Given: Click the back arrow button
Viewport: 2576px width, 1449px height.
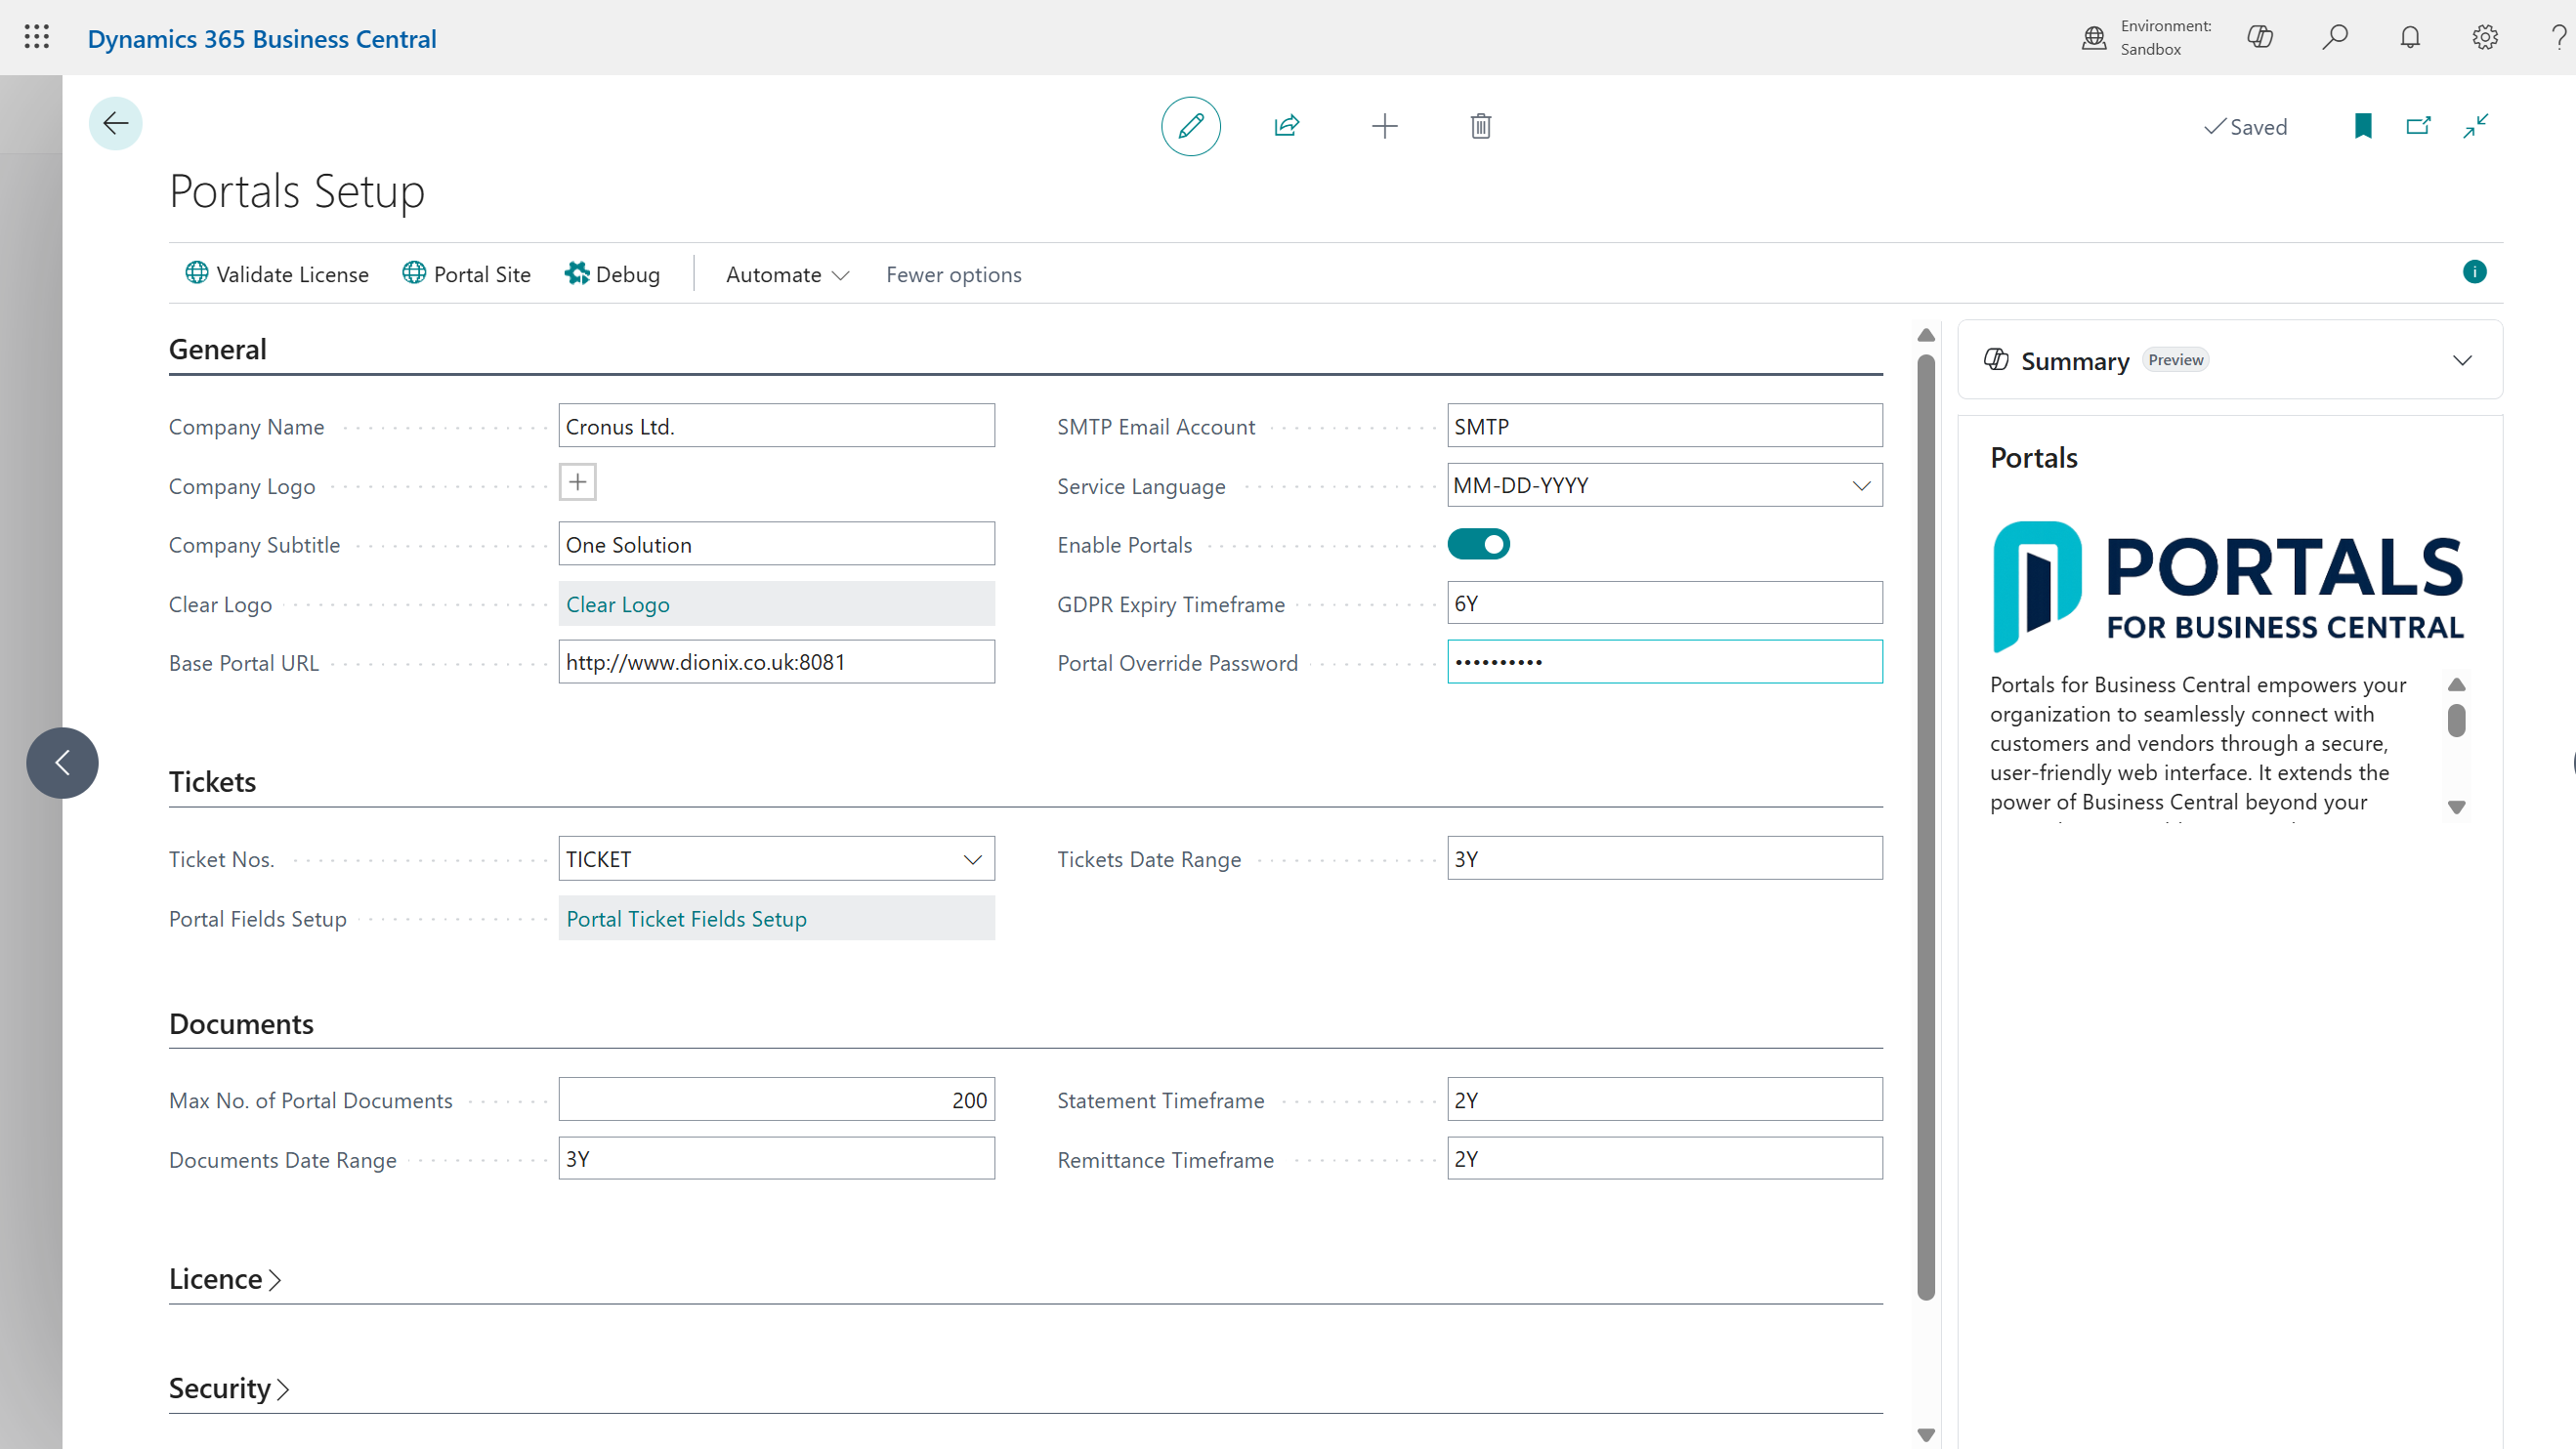Looking at the screenshot, I should pyautogui.click(x=115, y=124).
